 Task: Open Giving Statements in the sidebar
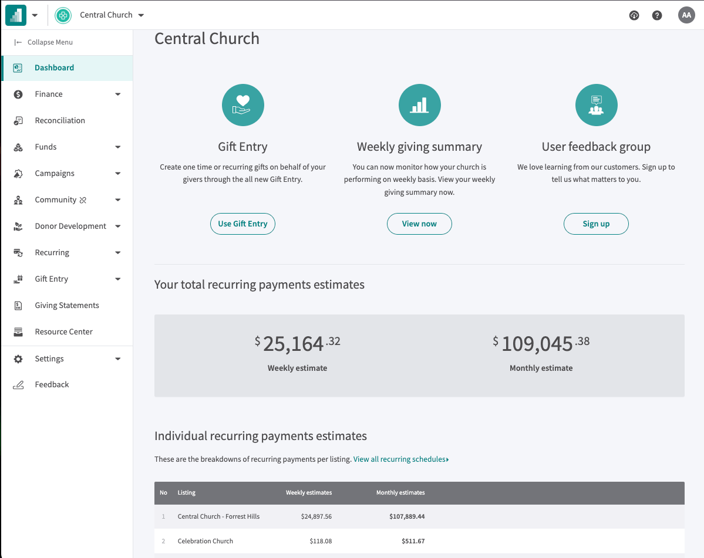point(66,305)
